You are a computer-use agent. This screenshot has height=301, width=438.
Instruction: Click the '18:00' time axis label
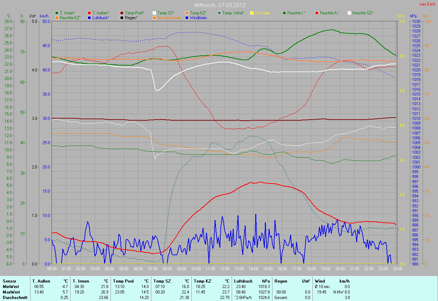[311, 269]
